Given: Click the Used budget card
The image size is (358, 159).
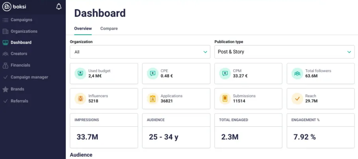Looking at the screenshot, I should coord(104,73).
